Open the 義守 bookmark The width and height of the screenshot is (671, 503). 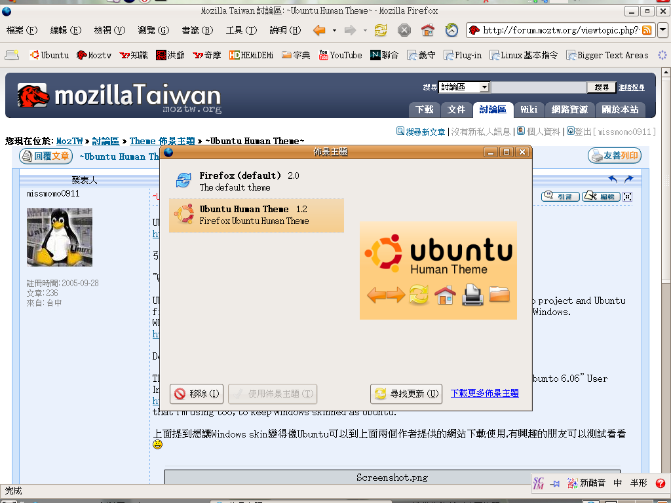421,55
